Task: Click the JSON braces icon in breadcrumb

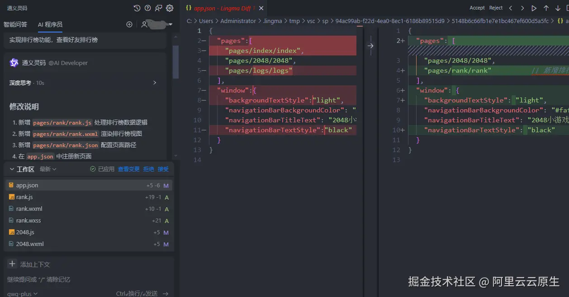Action: tap(560, 21)
